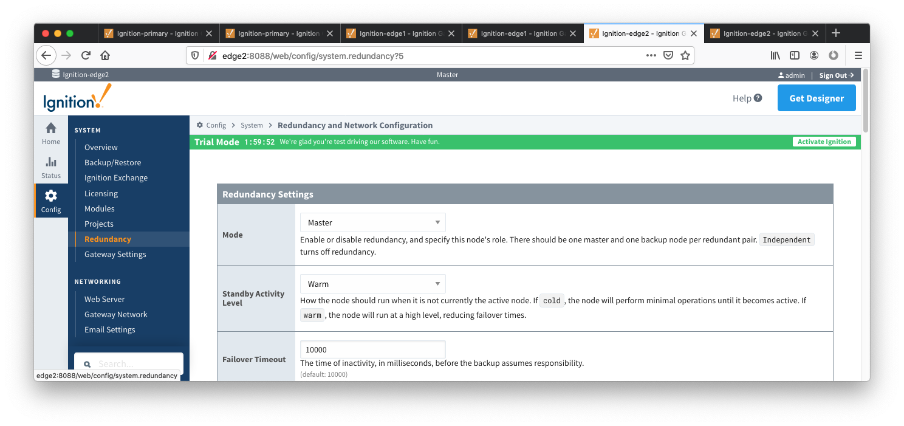Click the insecure connection lock icon

click(x=213, y=55)
